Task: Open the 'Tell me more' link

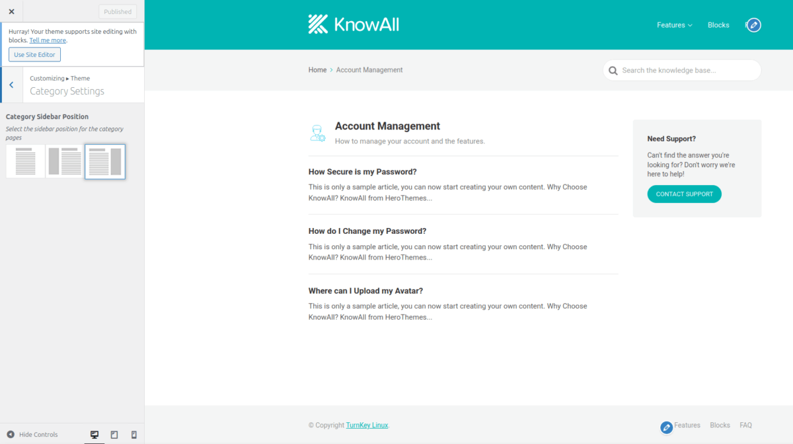Action: [x=48, y=40]
